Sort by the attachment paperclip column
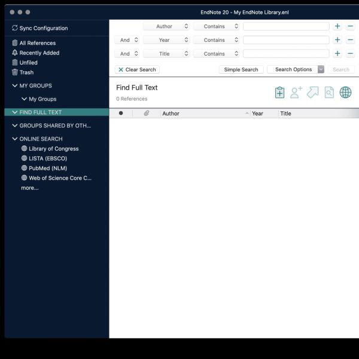The width and height of the screenshot is (359, 359). point(147,113)
